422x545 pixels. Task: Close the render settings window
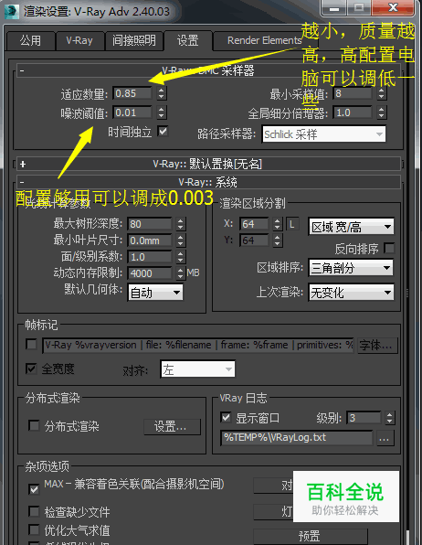[393, 7]
